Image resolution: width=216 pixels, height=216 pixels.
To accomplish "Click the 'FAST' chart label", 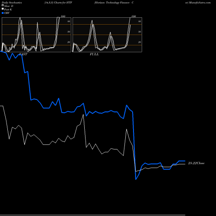I will click(x=23, y=54).
